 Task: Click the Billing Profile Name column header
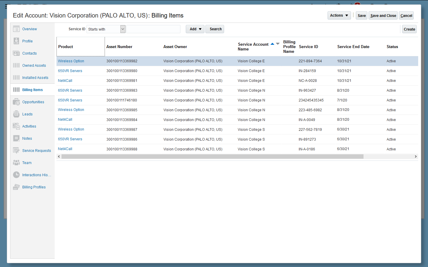point(289,47)
